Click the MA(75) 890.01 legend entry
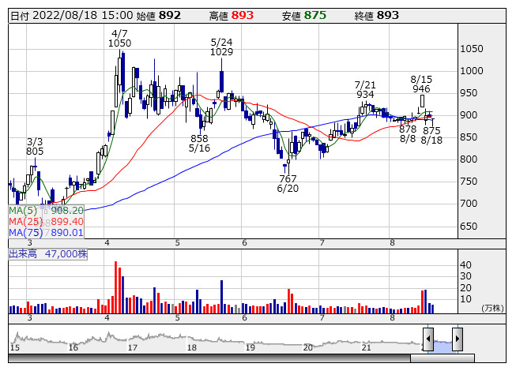Viewport: 516px width, 371px height. (x=46, y=233)
